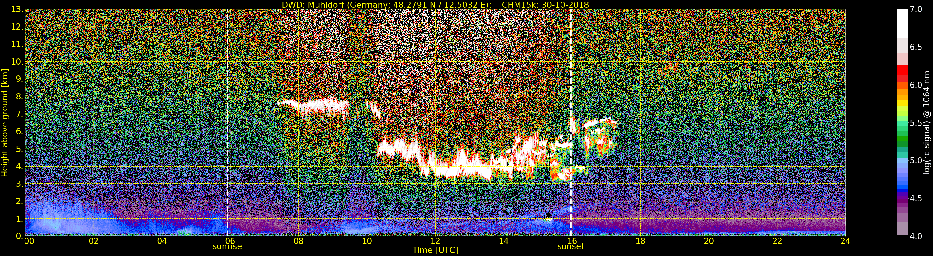The width and height of the screenshot is (933, 256).
Task: Click the 'Height above ground [km]' axis label
Action: tap(5, 122)
